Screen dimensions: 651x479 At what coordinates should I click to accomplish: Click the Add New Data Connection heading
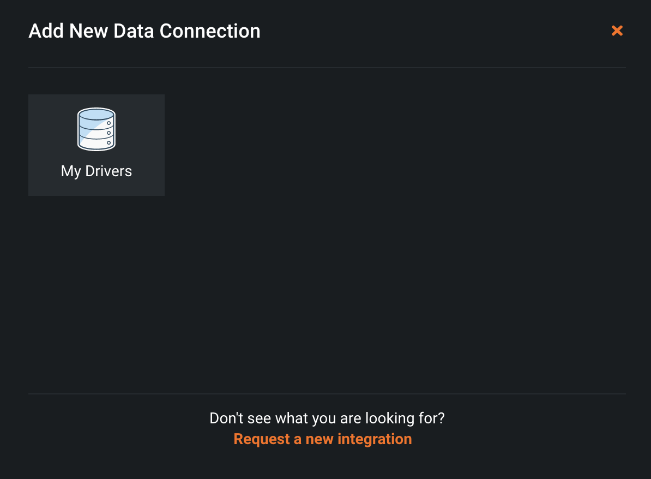coord(144,31)
